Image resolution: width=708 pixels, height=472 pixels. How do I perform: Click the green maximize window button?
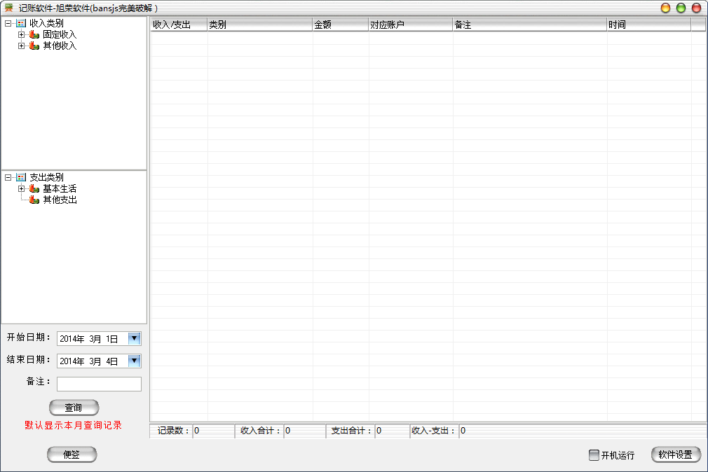(681, 8)
